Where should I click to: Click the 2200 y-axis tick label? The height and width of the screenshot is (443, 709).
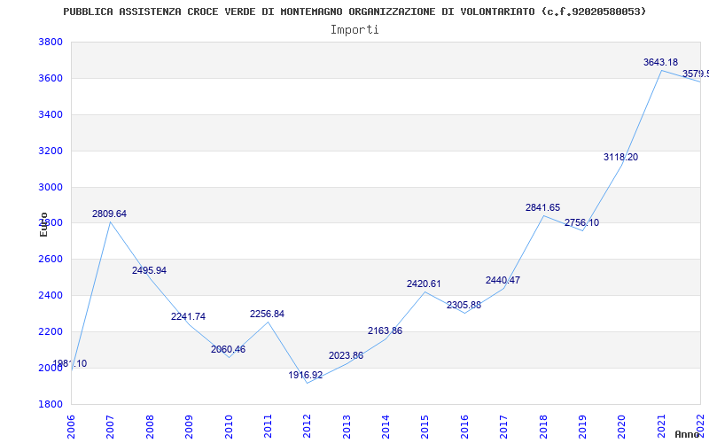(x=51, y=331)
